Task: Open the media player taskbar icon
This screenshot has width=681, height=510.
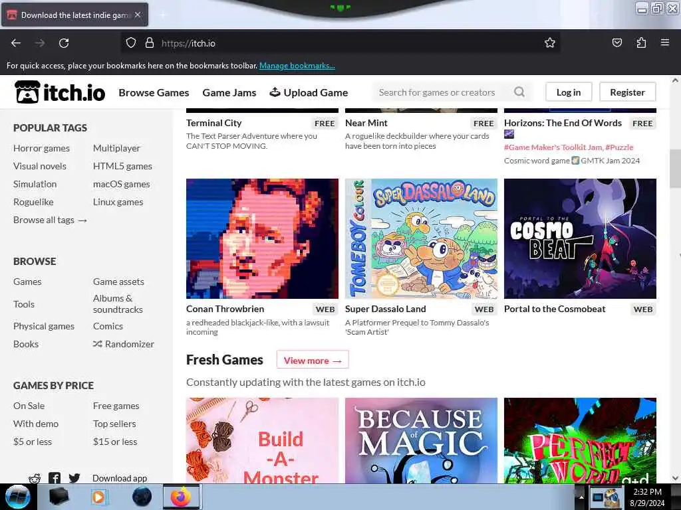Action: [x=98, y=497]
